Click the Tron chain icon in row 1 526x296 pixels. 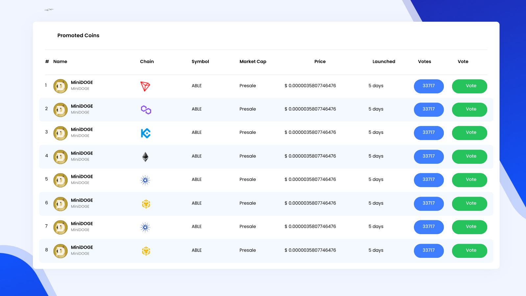145,86
